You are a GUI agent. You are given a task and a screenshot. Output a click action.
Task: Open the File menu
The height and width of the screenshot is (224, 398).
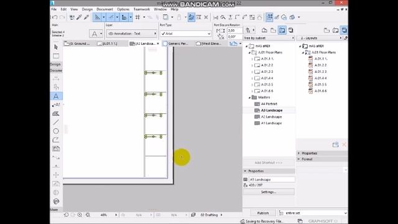coord(54,9)
